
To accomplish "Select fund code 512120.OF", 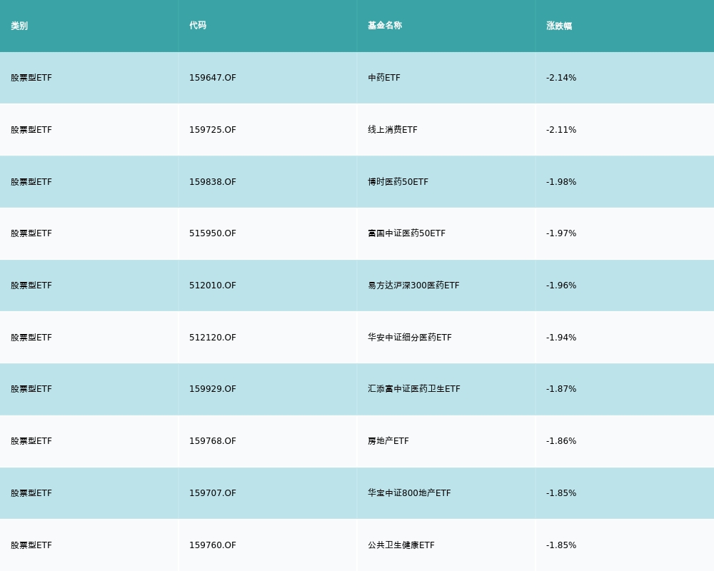I will [213, 338].
